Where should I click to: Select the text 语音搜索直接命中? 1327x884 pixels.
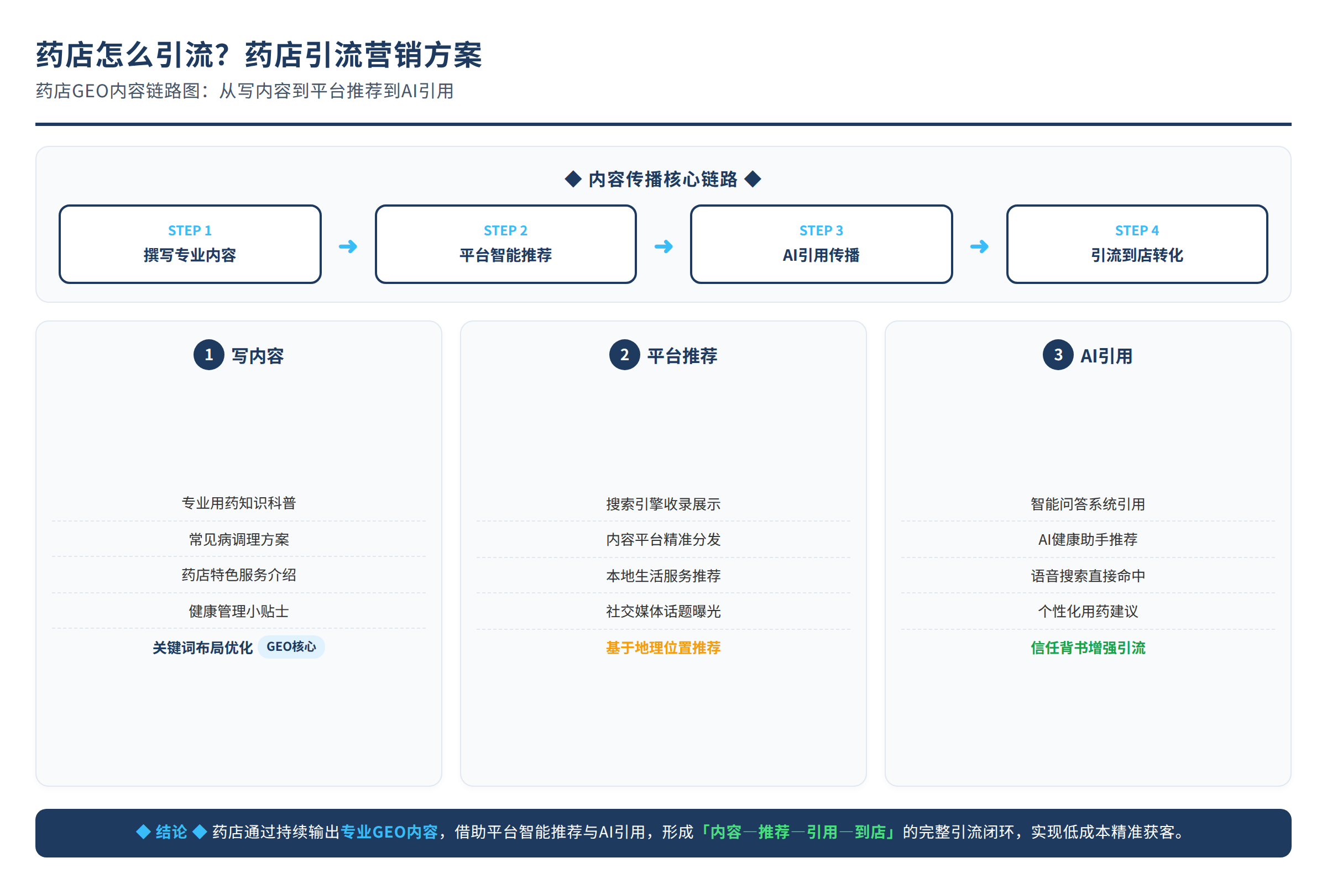(1088, 576)
